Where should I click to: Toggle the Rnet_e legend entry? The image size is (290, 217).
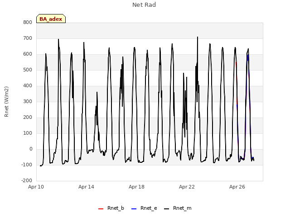pyautogui.click(x=144, y=208)
